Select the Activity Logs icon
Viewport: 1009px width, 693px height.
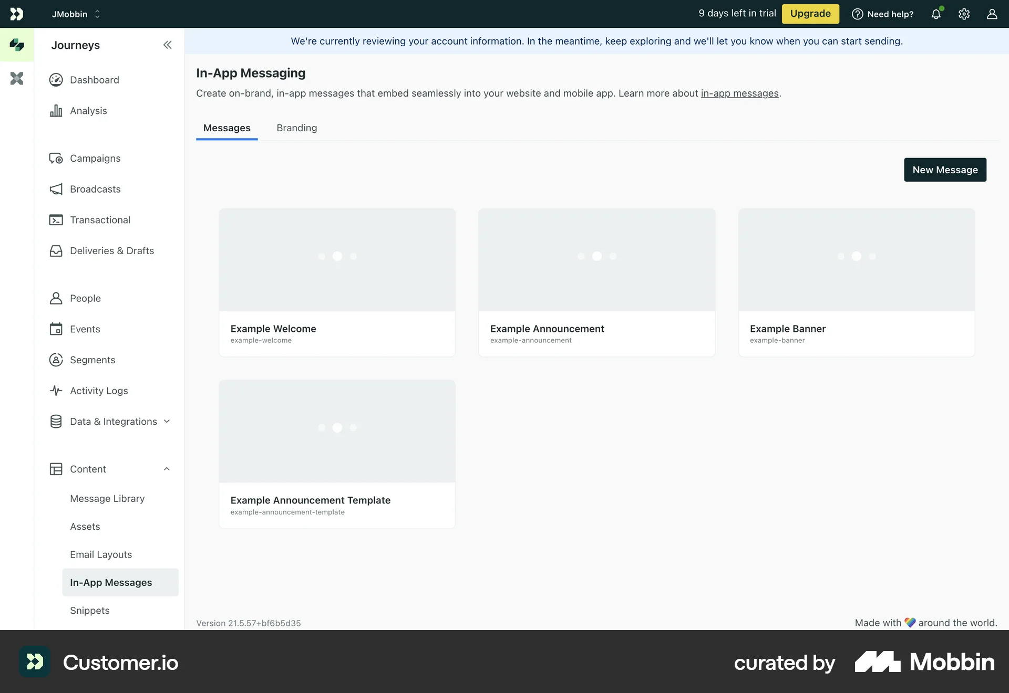[56, 391]
